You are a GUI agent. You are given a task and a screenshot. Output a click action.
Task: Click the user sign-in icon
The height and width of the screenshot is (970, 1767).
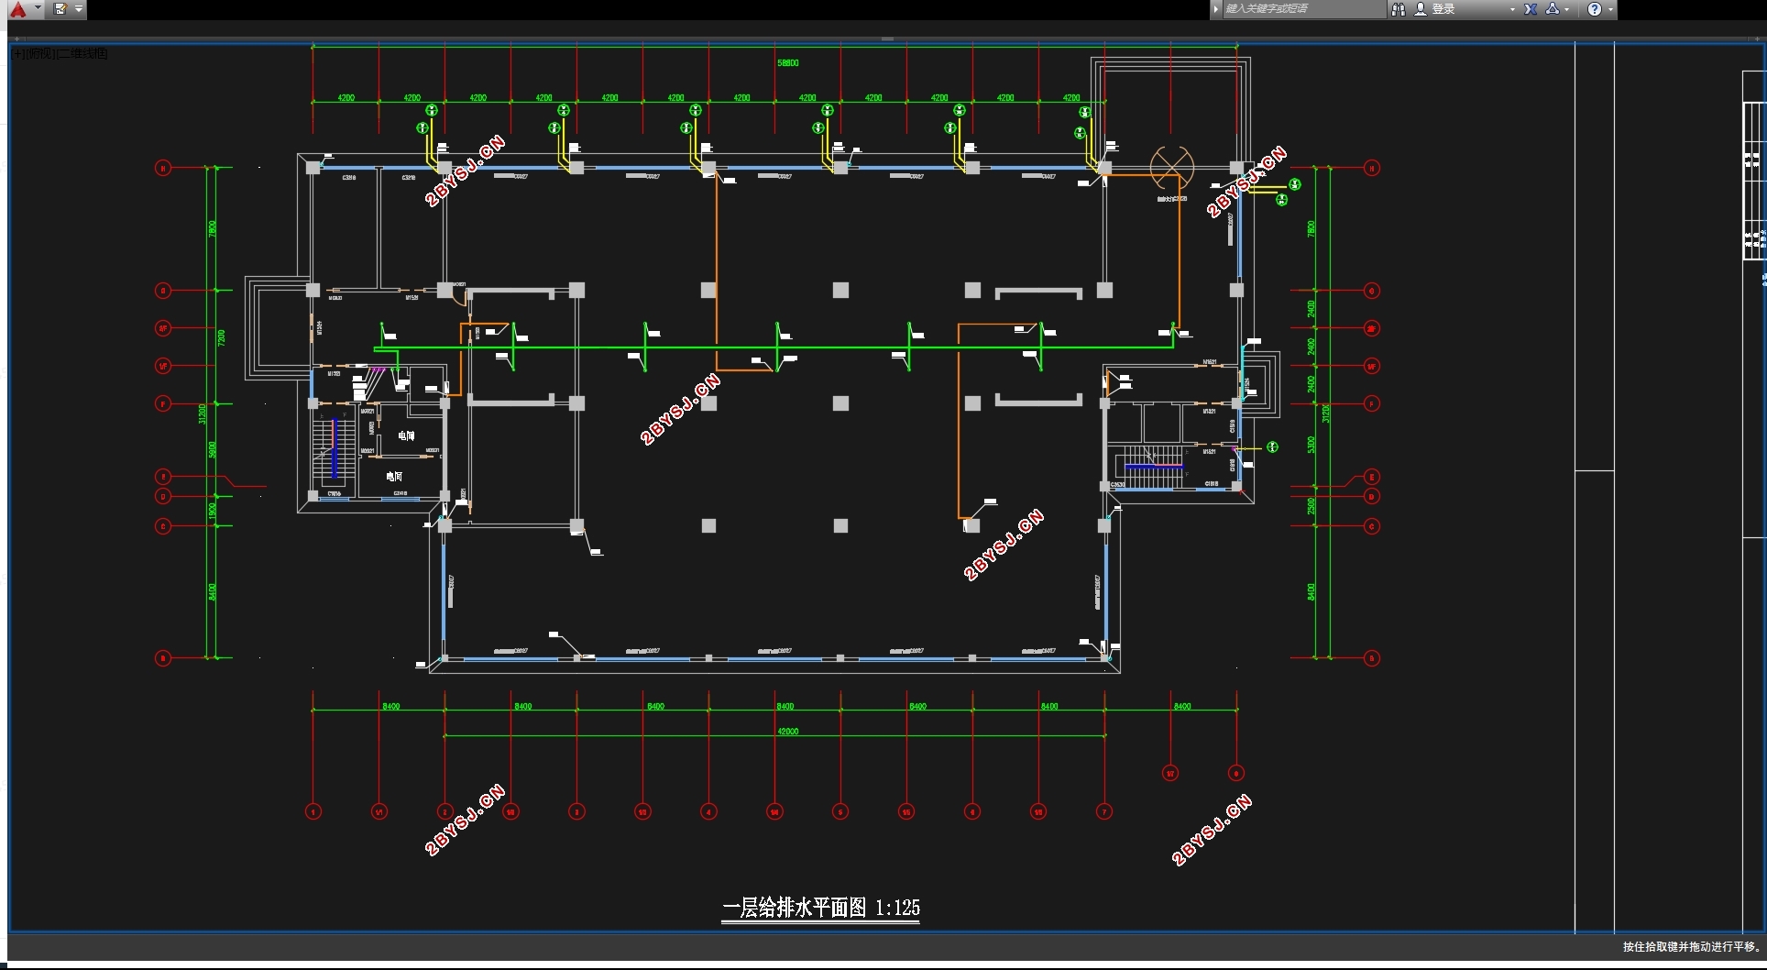pos(1421,9)
